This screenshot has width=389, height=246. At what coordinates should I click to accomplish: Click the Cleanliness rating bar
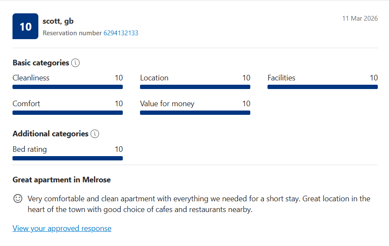pyautogui.click(x=68, y=87)
